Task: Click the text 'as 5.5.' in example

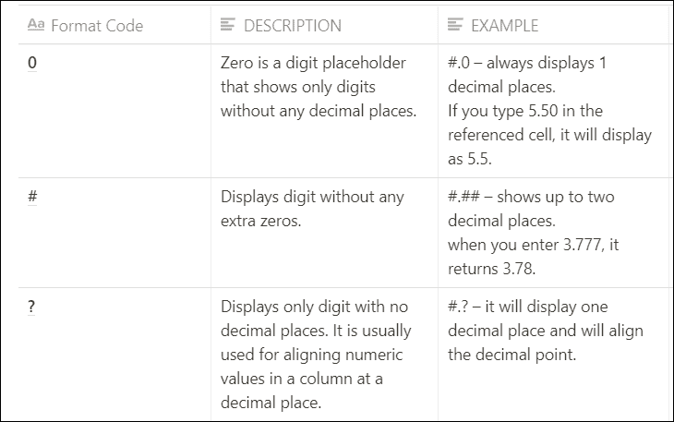Action: [469, 159]
